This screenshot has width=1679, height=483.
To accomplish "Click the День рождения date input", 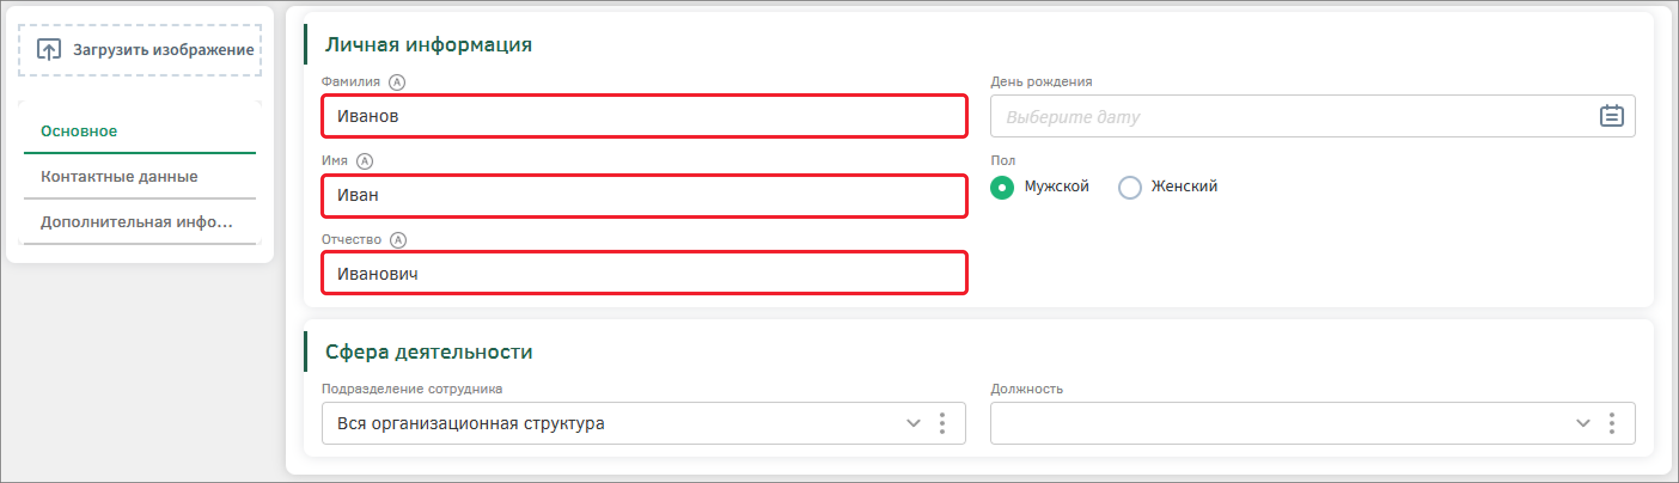I will (1290, 117).
